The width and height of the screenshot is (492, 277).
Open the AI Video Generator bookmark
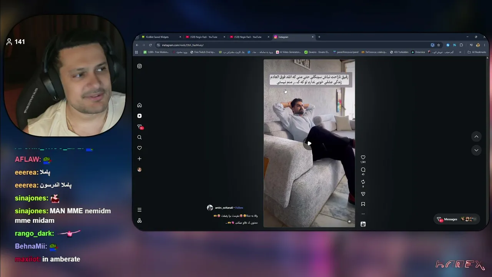[288, 52]
